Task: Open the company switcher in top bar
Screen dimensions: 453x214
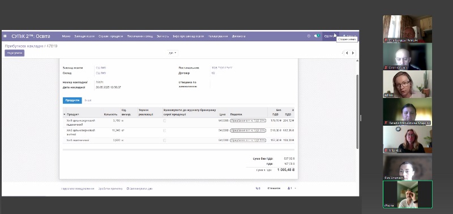Action: click(330, 36)
